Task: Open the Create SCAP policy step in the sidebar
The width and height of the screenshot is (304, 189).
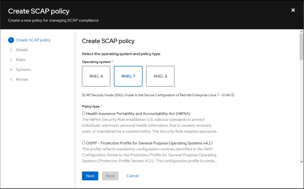Action: 33,40
